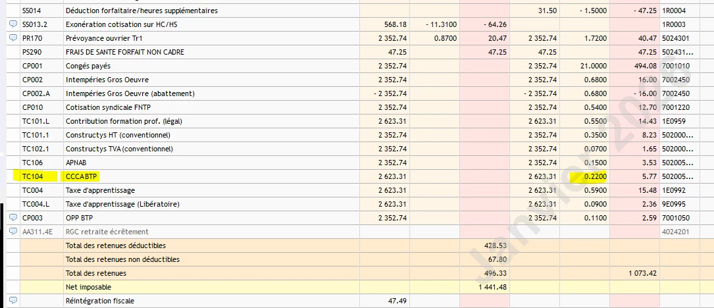Click SS014 employer amount - 47.25
The height and width of the screenshot is (308, 714).
point(644,11)
